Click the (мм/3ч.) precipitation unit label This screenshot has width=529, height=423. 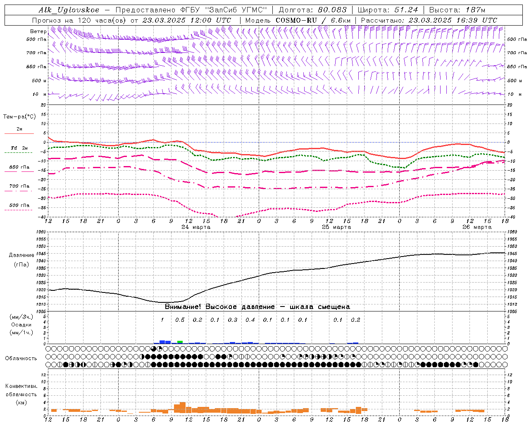21,317
